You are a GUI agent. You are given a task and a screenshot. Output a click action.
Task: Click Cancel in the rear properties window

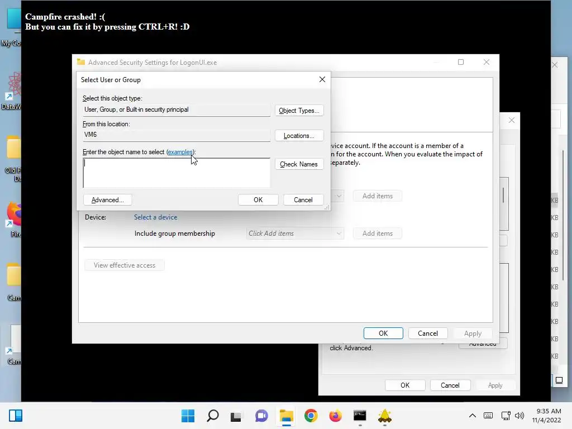[x=450, y=385]
